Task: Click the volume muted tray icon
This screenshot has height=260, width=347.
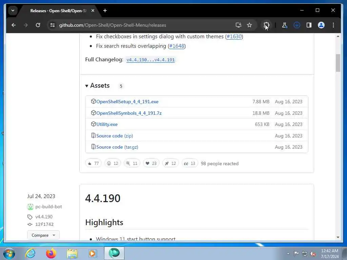Action: pos(313,254)
